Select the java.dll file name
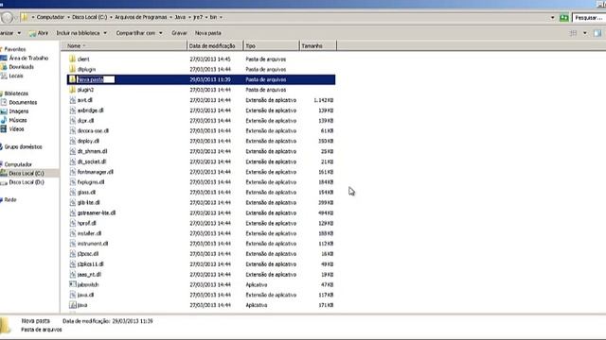 85,295
